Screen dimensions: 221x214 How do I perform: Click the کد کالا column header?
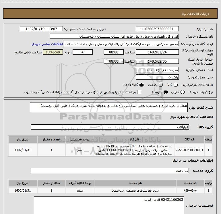[x=189, y=139]
